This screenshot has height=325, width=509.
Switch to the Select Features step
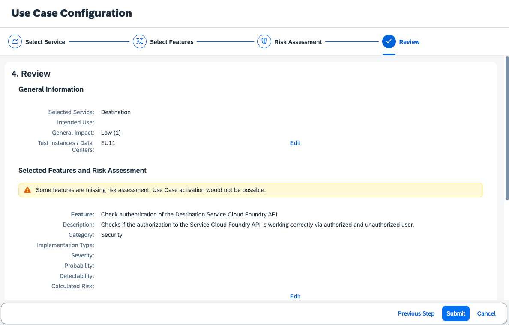171,41
